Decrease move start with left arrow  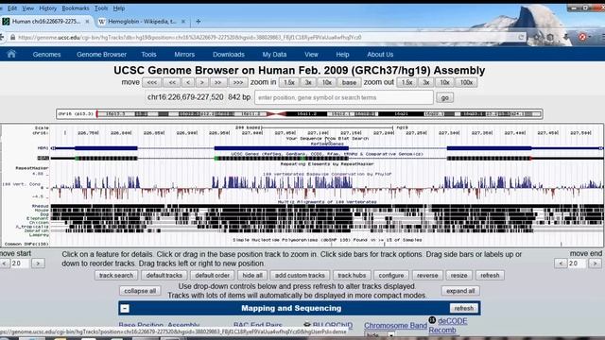[x=4, y=263]
